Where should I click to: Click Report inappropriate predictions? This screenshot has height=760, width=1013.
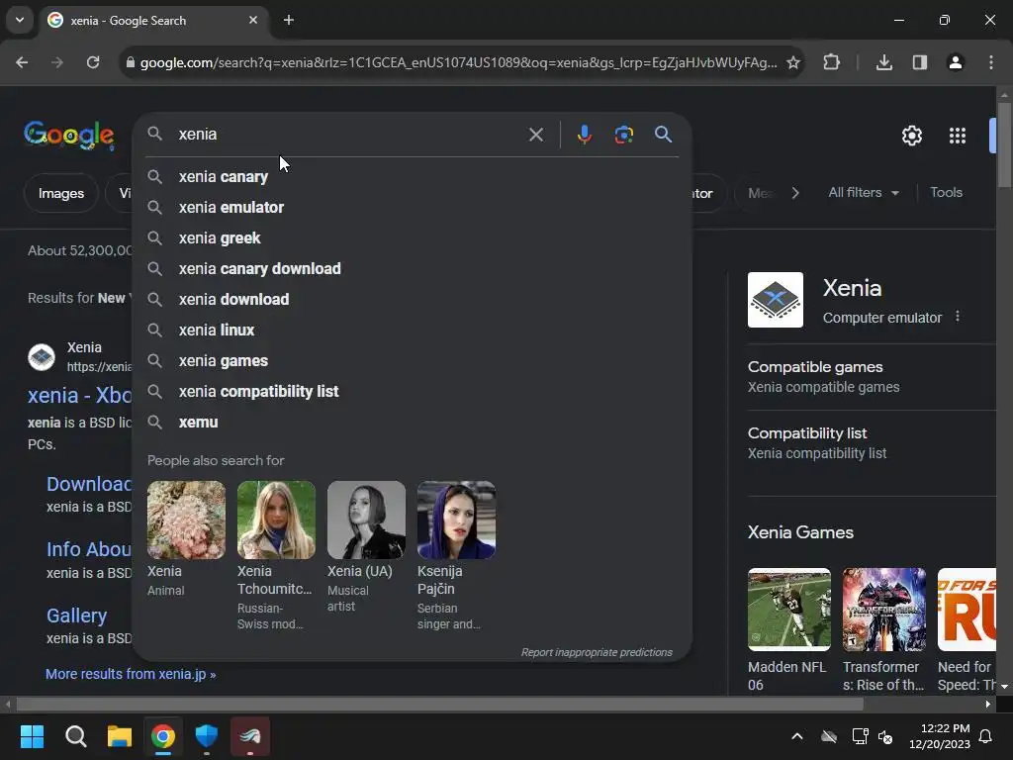597,652
